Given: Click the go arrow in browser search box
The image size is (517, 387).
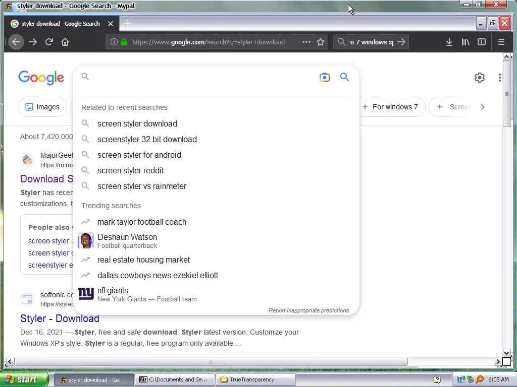Looking at the screenshot, I should pos(401,42).
